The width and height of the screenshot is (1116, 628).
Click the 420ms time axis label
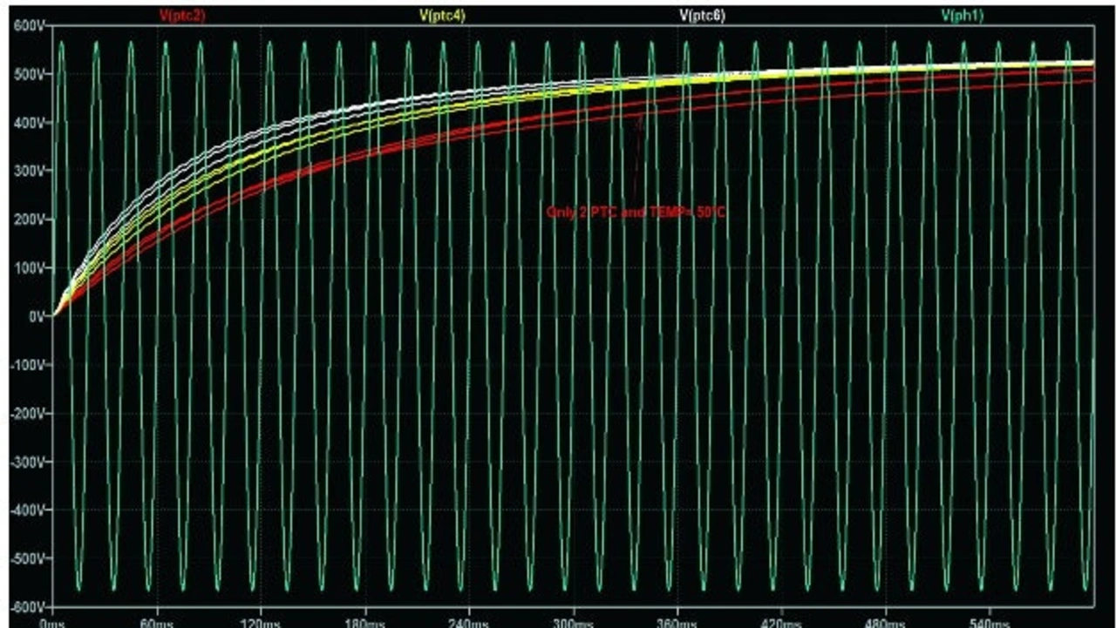(x=781, y=622)
